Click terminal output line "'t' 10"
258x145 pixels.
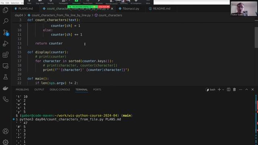[22, 97]
